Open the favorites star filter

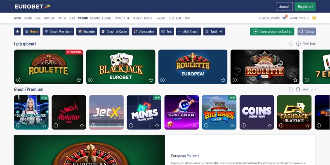(x=17, y=31)
